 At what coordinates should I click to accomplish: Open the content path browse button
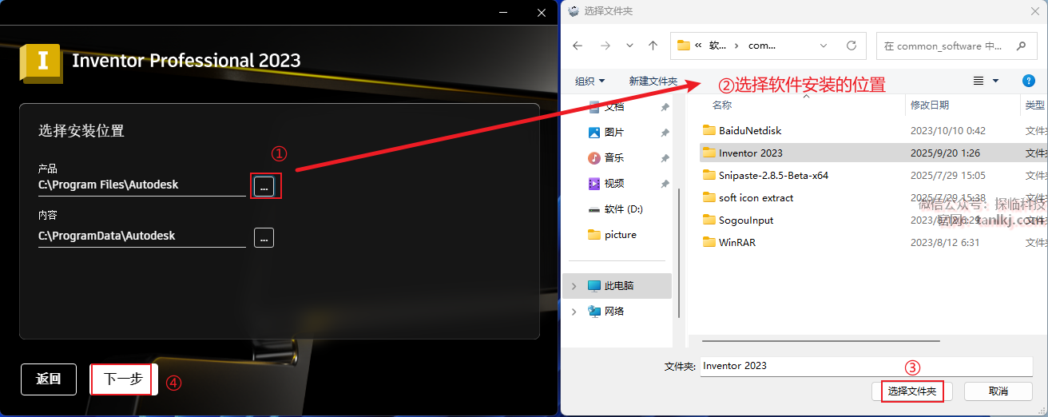pyautogui.click(x=264, y=237)
